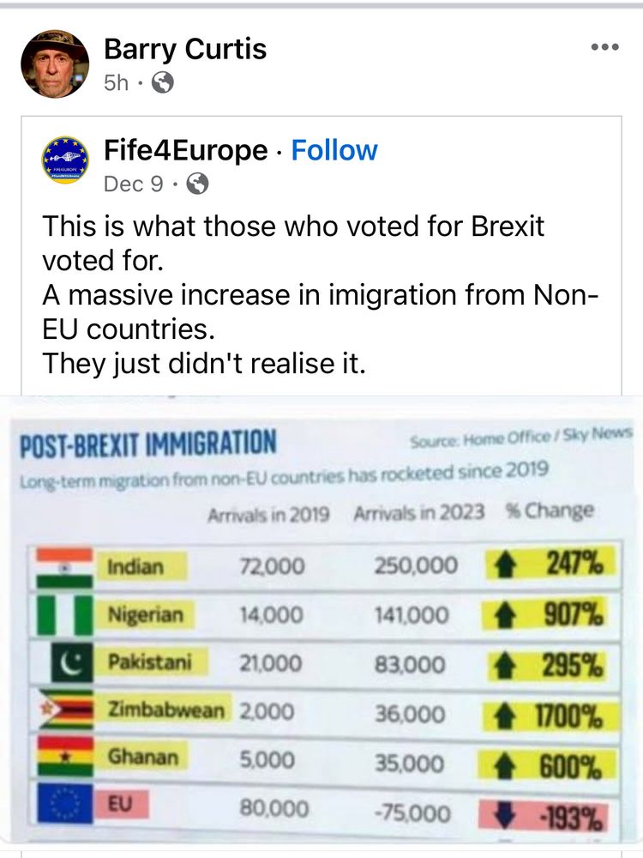
Task: Click the red -193% change highlight
Action: (544, 816)
